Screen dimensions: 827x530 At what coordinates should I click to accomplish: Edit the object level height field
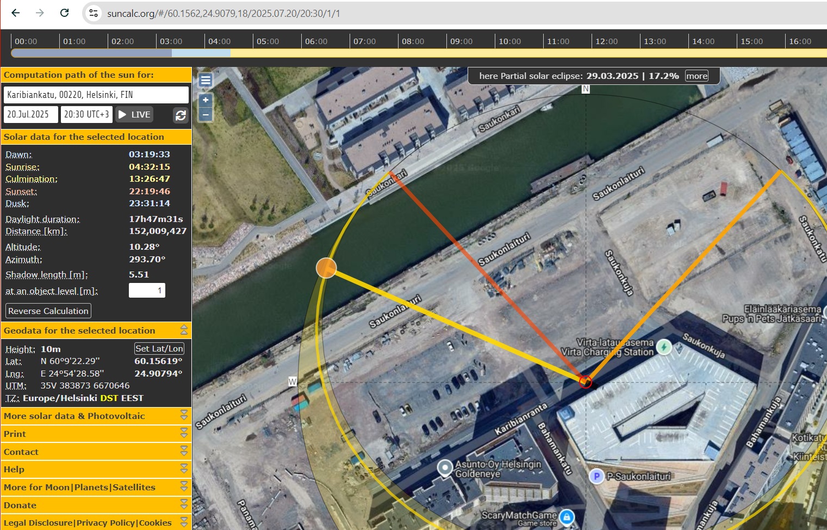point(147,291)
